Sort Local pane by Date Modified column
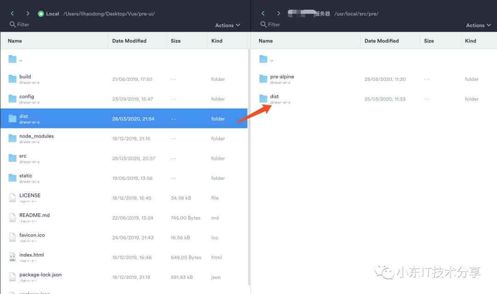The height and width of the screenshot is (294, 497). [x=129, y=41]
